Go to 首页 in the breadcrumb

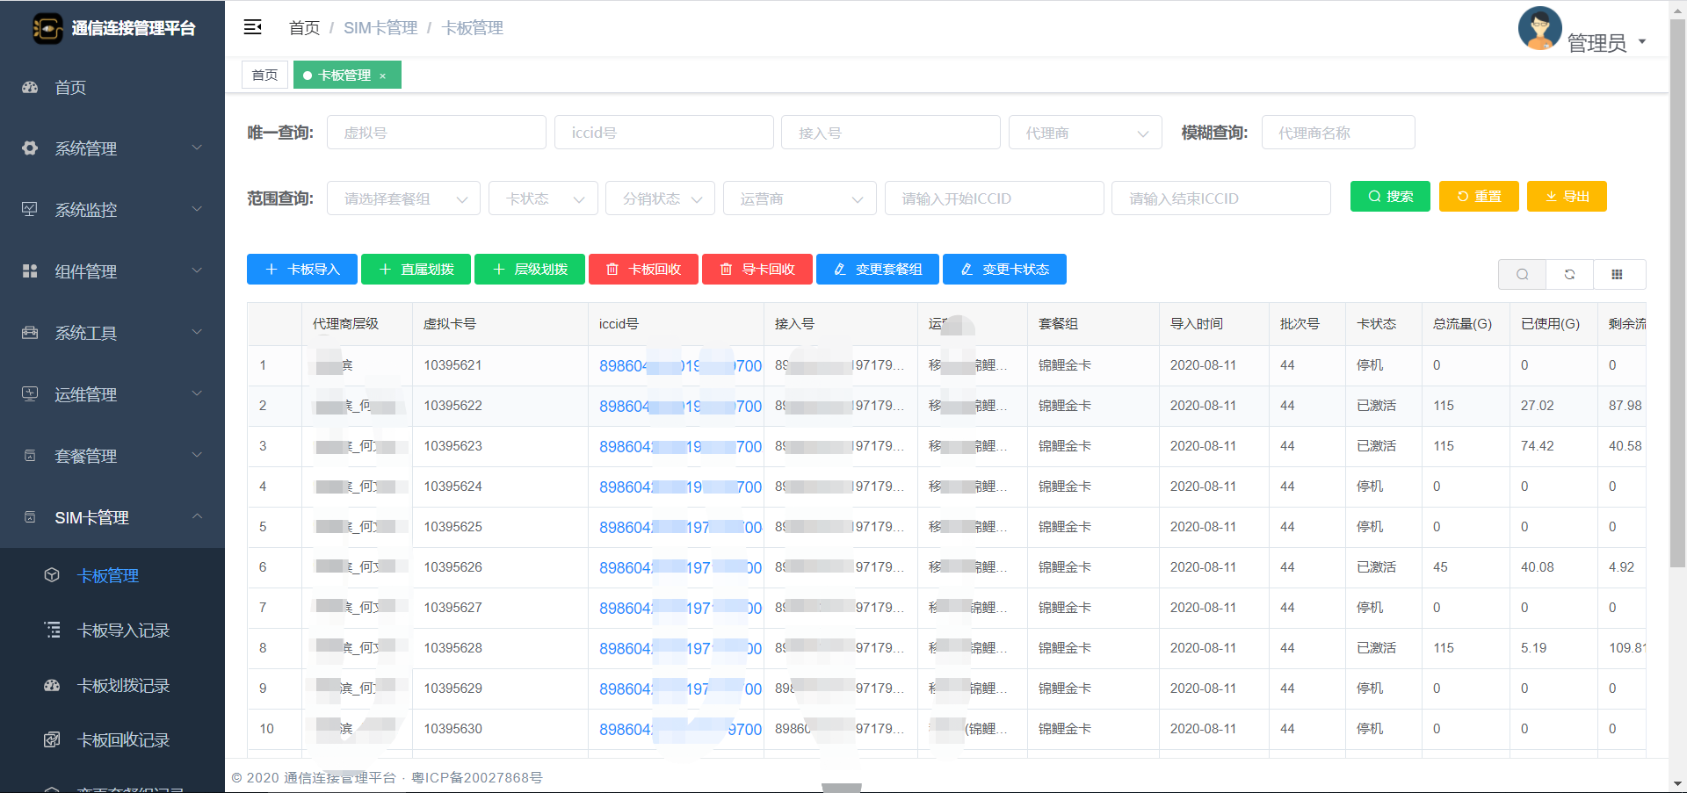coord(304,28)
